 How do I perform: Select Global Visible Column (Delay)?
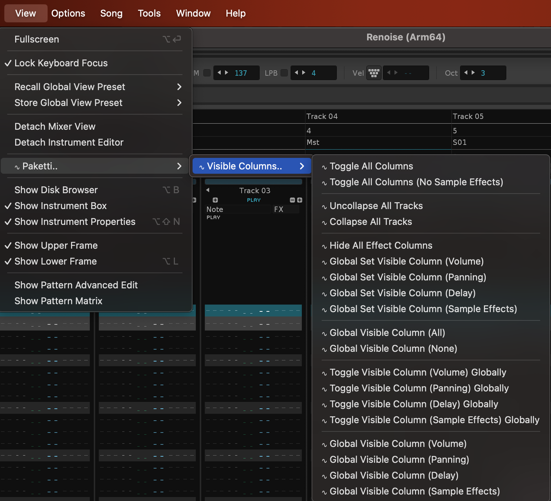(431, 475)
